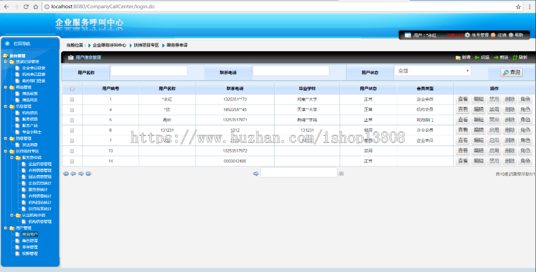The width and height of the screenshot is (536, 272).
Task: Click breadcrumb link 企业服务呼叫中心
Action: coord(110,45)
